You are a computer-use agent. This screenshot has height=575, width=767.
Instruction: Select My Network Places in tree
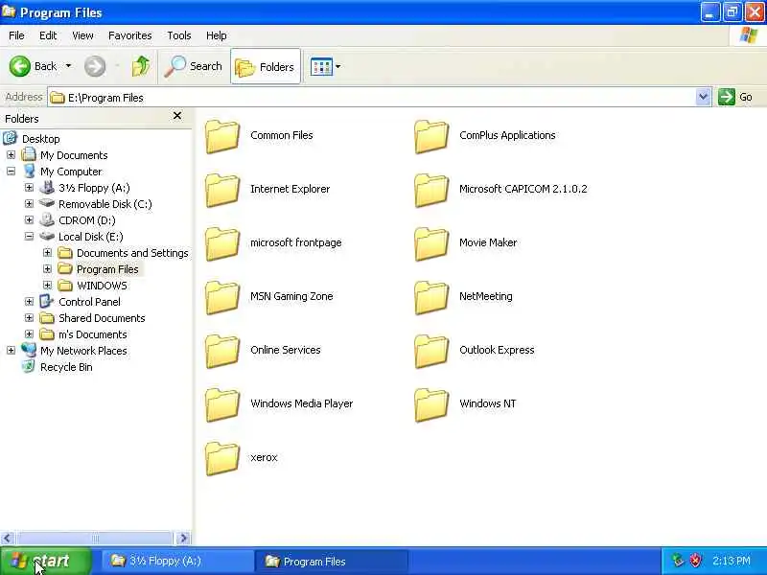point(83,351)
